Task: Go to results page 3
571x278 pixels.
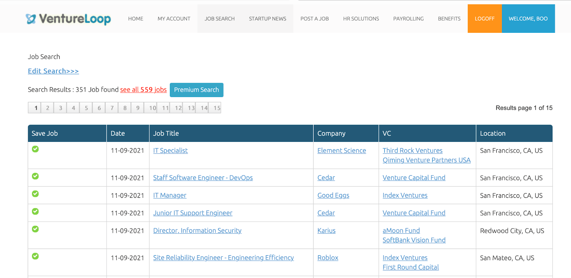Action: [60, 108]
